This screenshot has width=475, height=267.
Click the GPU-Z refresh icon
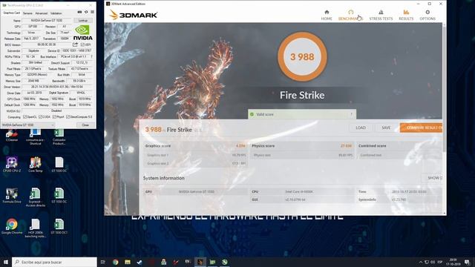86,12
